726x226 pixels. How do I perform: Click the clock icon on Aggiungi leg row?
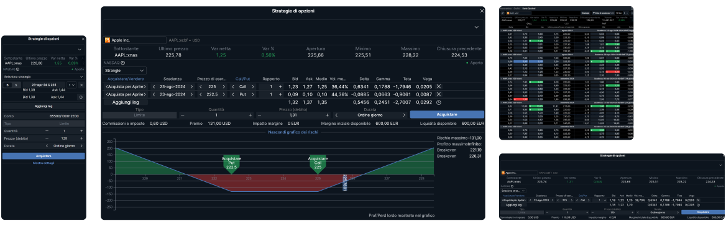tap(438, 102)
